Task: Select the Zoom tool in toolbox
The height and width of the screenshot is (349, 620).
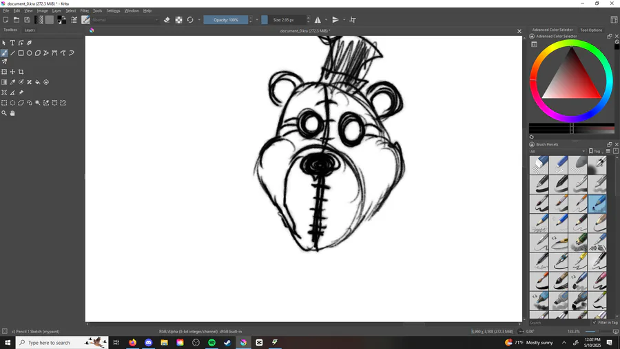Action: pos(4,113)
